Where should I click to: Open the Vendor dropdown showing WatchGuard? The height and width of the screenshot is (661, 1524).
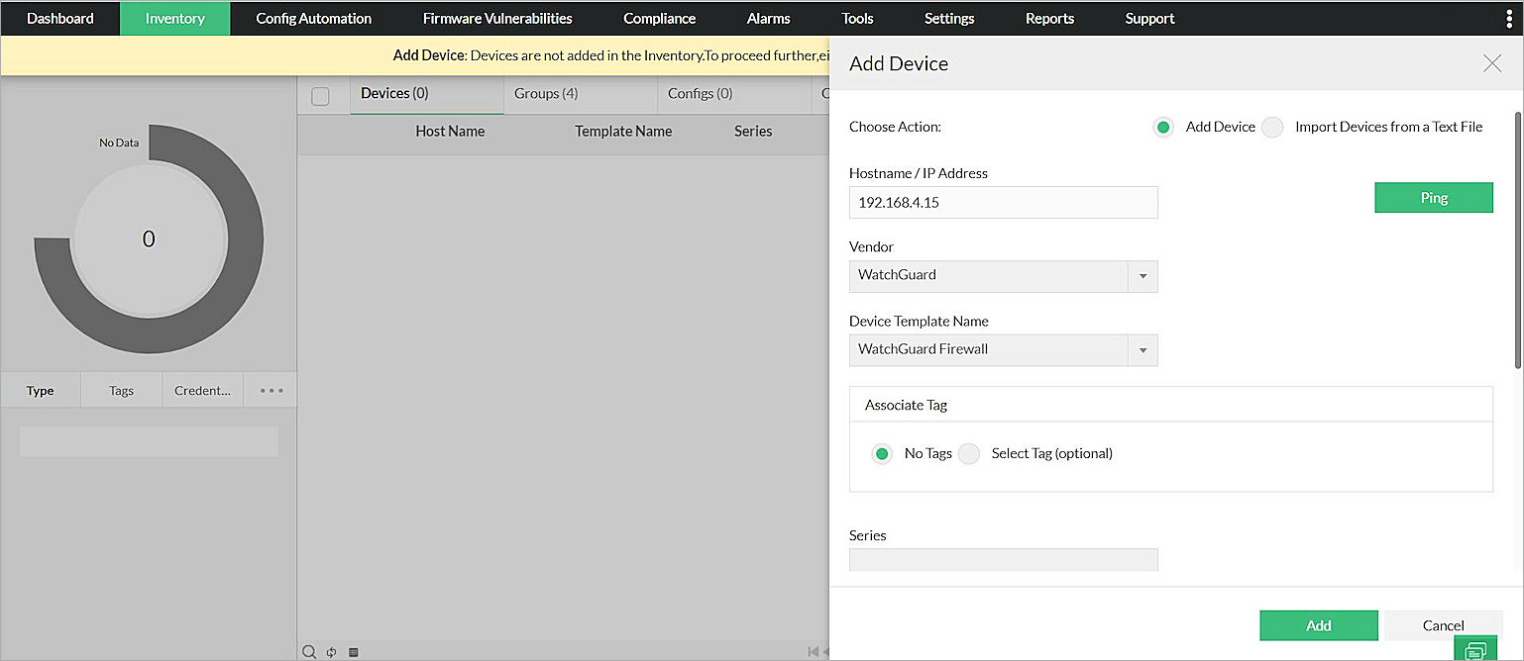[x=1142, y=276]
